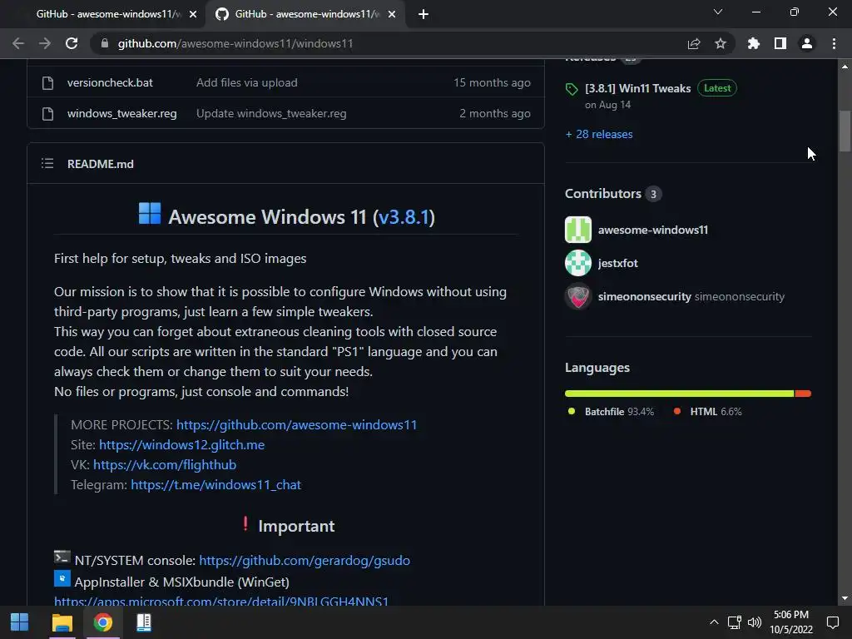Image resolution: width=852 pixels, height=639 pixels.
Task: Click the README.md heading
Action: pyautogui.click(x=101, y=164)
